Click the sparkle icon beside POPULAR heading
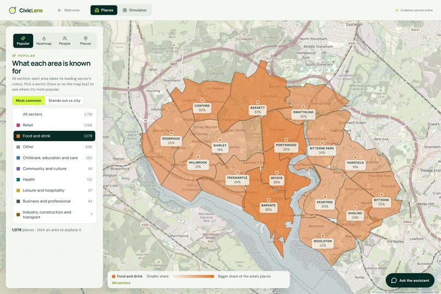The width and height of the screenshot is (441, 294). click(x=14, y=56)
